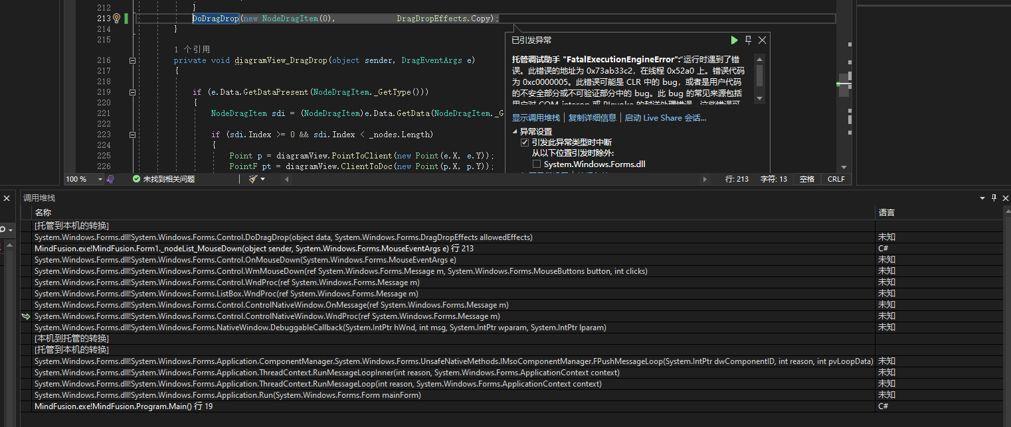This screenshot has width=1011, height=427.
Task: Pin the exception popup window
Action: (749, 40)
